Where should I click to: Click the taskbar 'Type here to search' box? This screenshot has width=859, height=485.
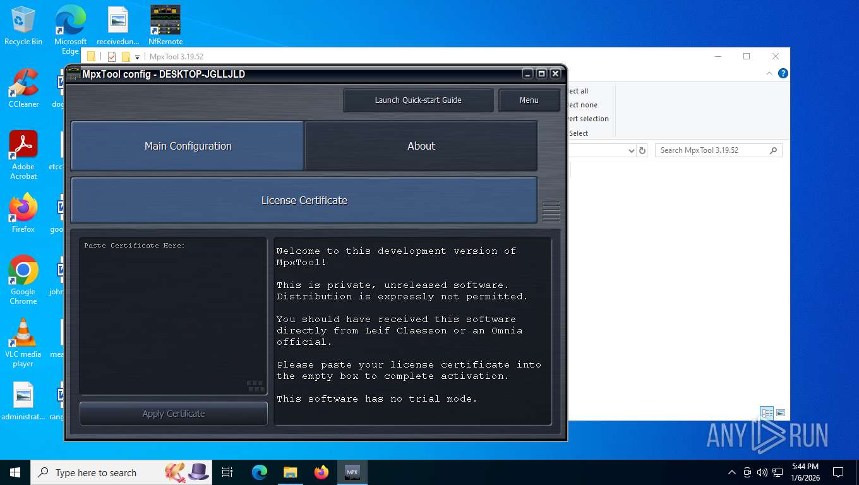[x=121, y=472]
